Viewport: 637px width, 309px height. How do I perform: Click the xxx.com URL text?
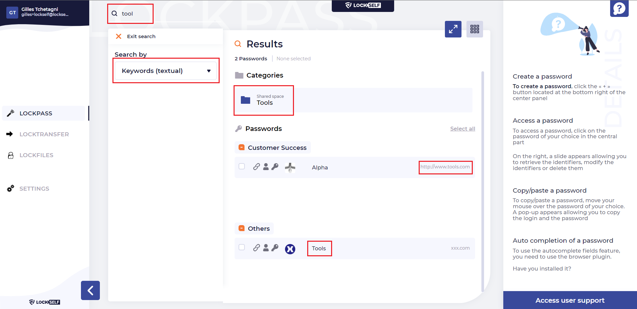(460, 248)
